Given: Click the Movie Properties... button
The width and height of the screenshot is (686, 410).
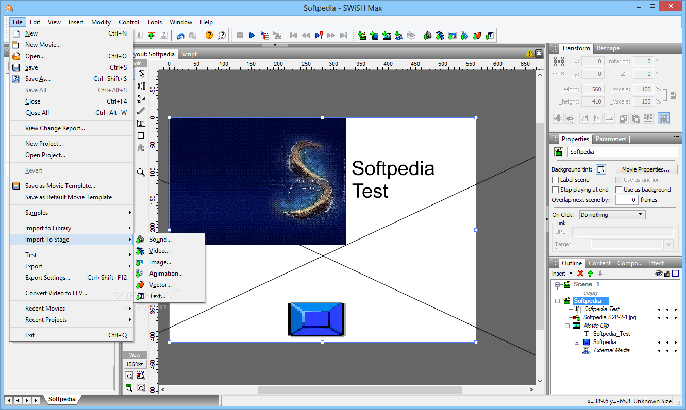Looking at the screenshot, I should click(x=646, y=169).
